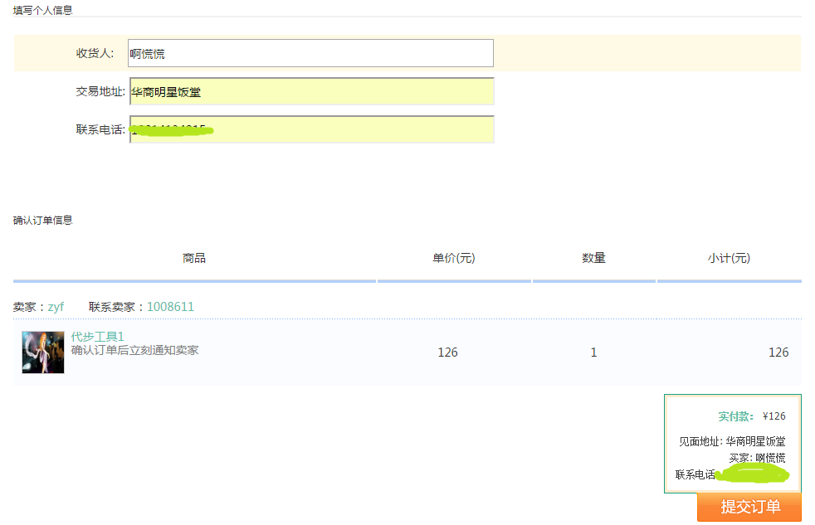Click the 交易地址 address input field
Screen dimensions: 815x525
click(x=311, y=91)
